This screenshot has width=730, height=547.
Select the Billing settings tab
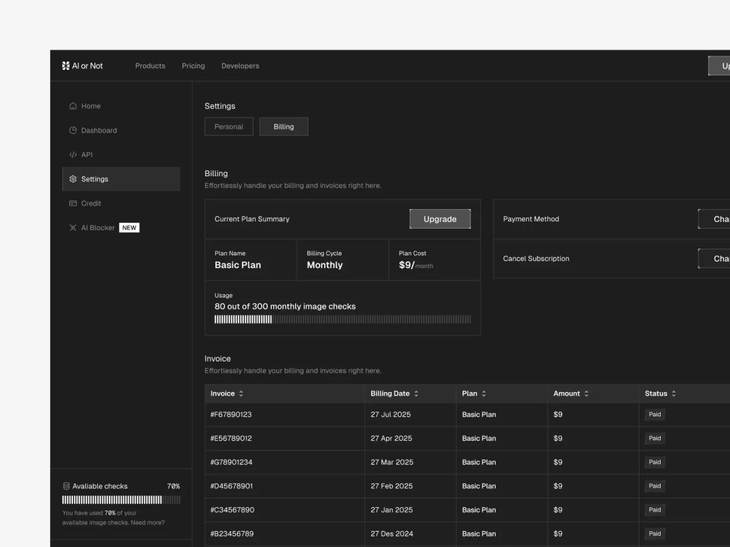point(283,126)
